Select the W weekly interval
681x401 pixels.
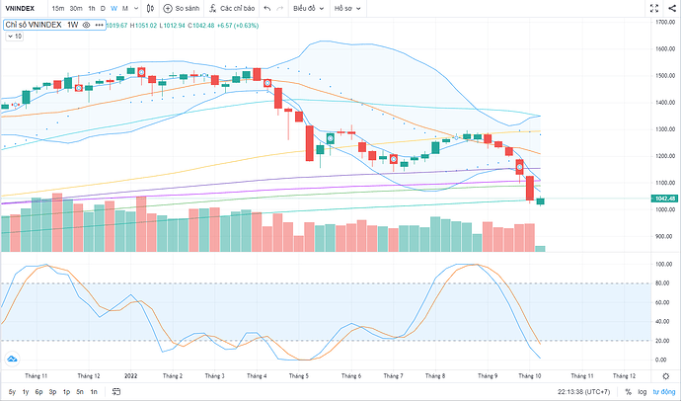tap(113, 8)
